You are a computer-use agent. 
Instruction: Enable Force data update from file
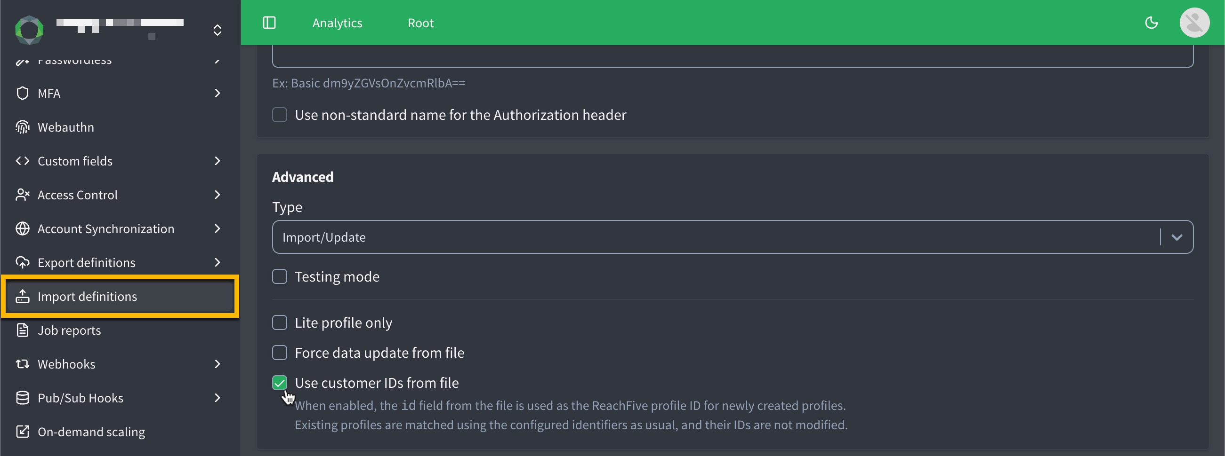[x=280, y=353]
